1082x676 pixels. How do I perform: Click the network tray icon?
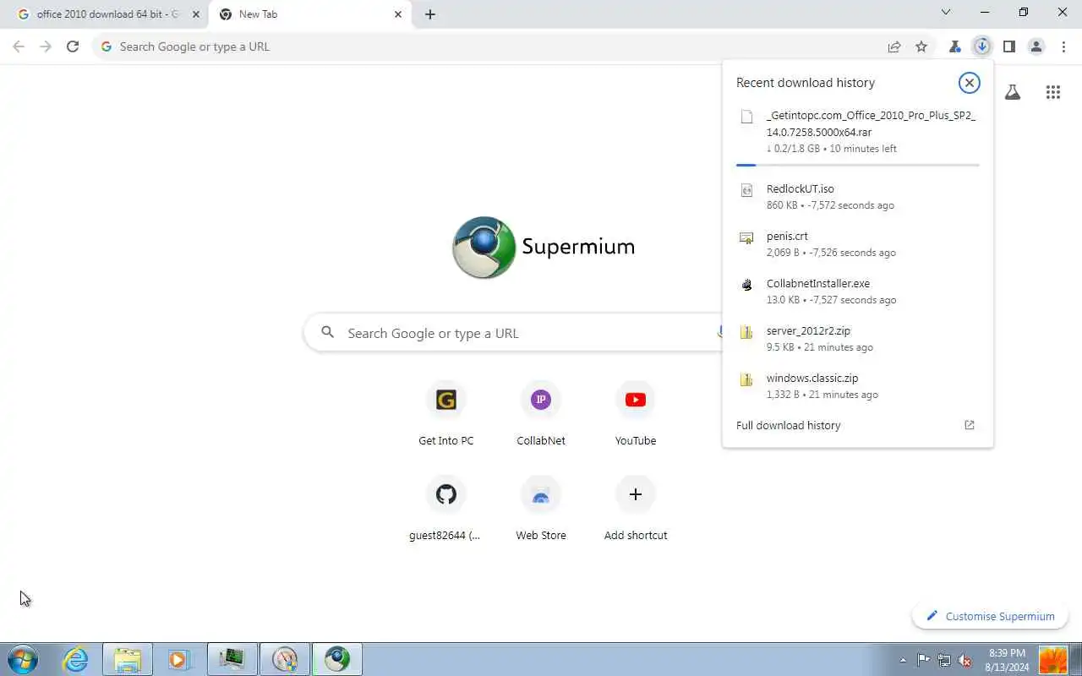[944, 660]
